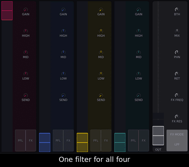Image resolution: width=189 pixels, height=167 pixels.
Task: Click the yellow channel LOW knob
Action: click(x=101, y=74)
